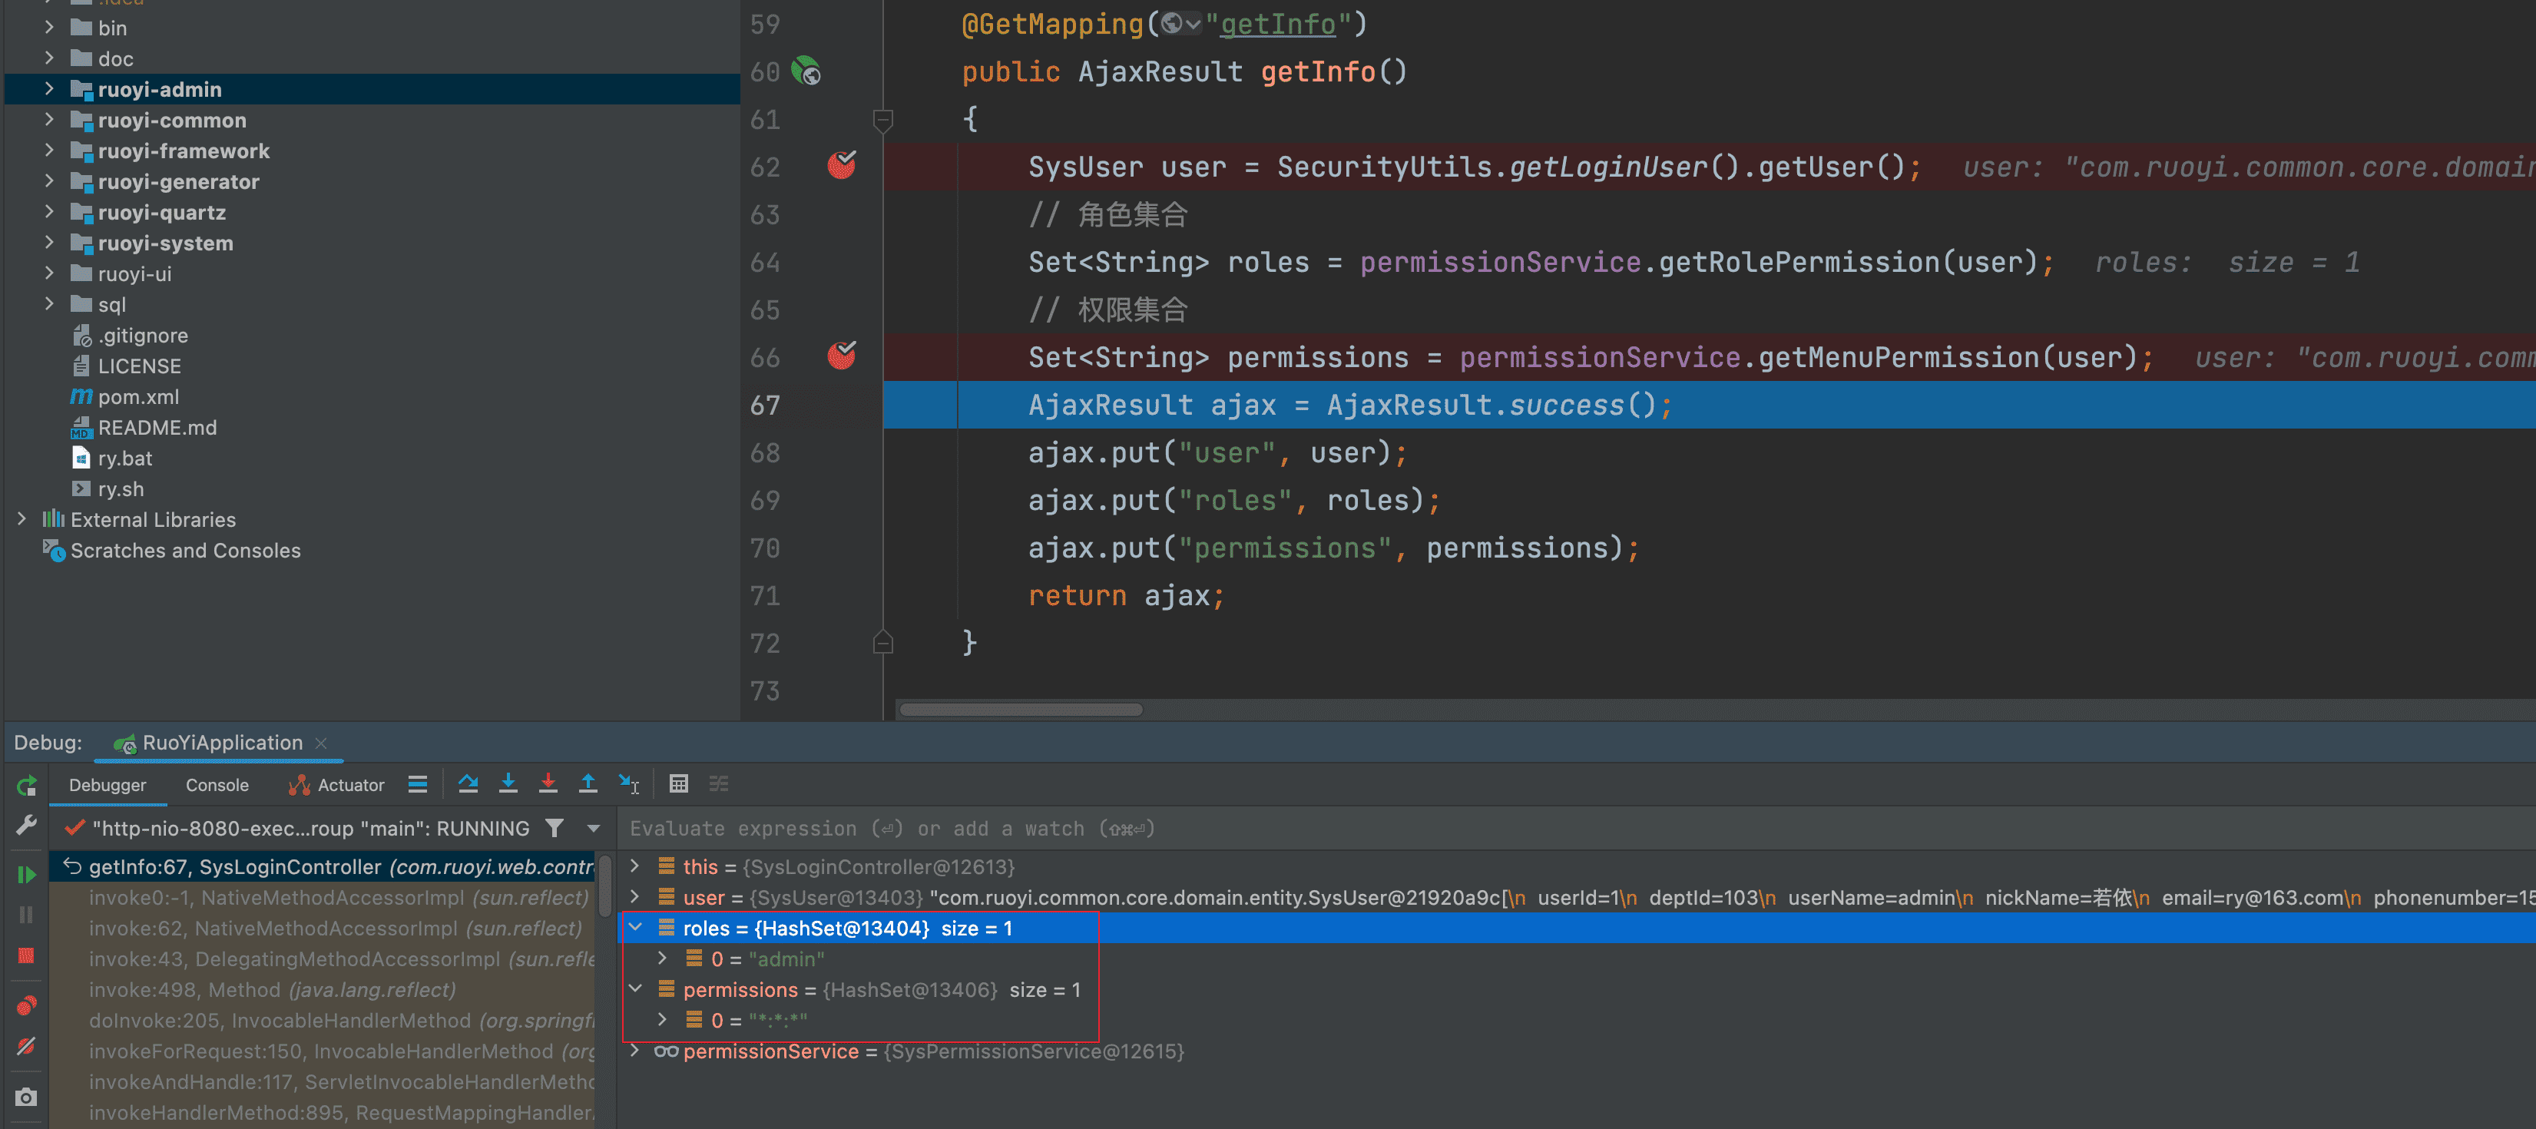Click the Spring bean gutter icon on line 60
Image resolution: width=2536 pixels, height=1129 pixels.
pos(806,72)
